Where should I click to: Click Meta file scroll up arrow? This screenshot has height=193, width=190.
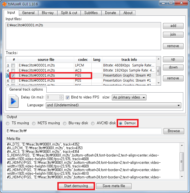(182, 145)
